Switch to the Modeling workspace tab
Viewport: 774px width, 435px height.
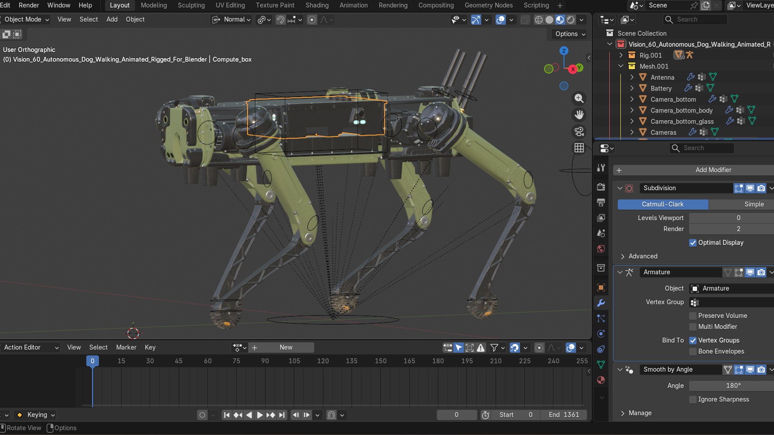pos(154,5)
